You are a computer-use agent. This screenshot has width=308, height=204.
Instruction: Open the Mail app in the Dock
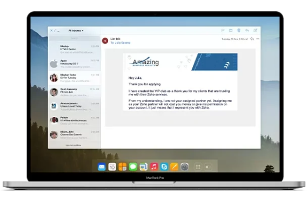point(102,167)
